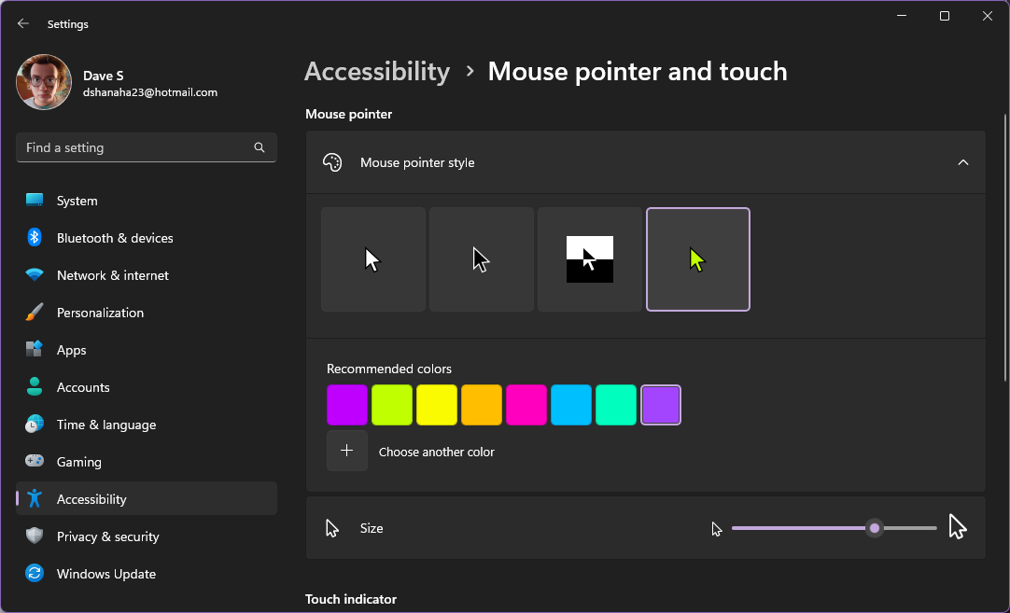Select the black mouse pointer style
This screenshot has height=613, width=1010.
pos(481,258)
